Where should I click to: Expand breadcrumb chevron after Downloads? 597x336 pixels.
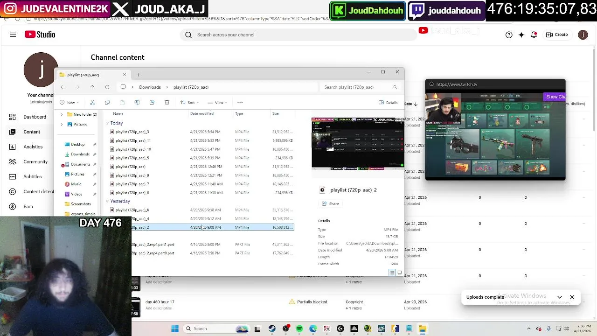(167, 87)
